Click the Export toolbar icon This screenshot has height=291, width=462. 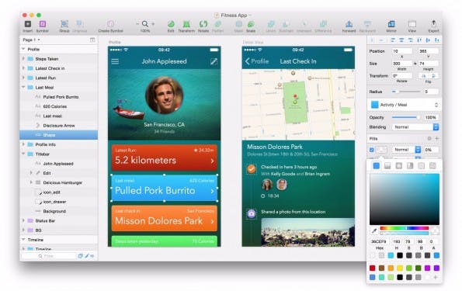[434, 24]
